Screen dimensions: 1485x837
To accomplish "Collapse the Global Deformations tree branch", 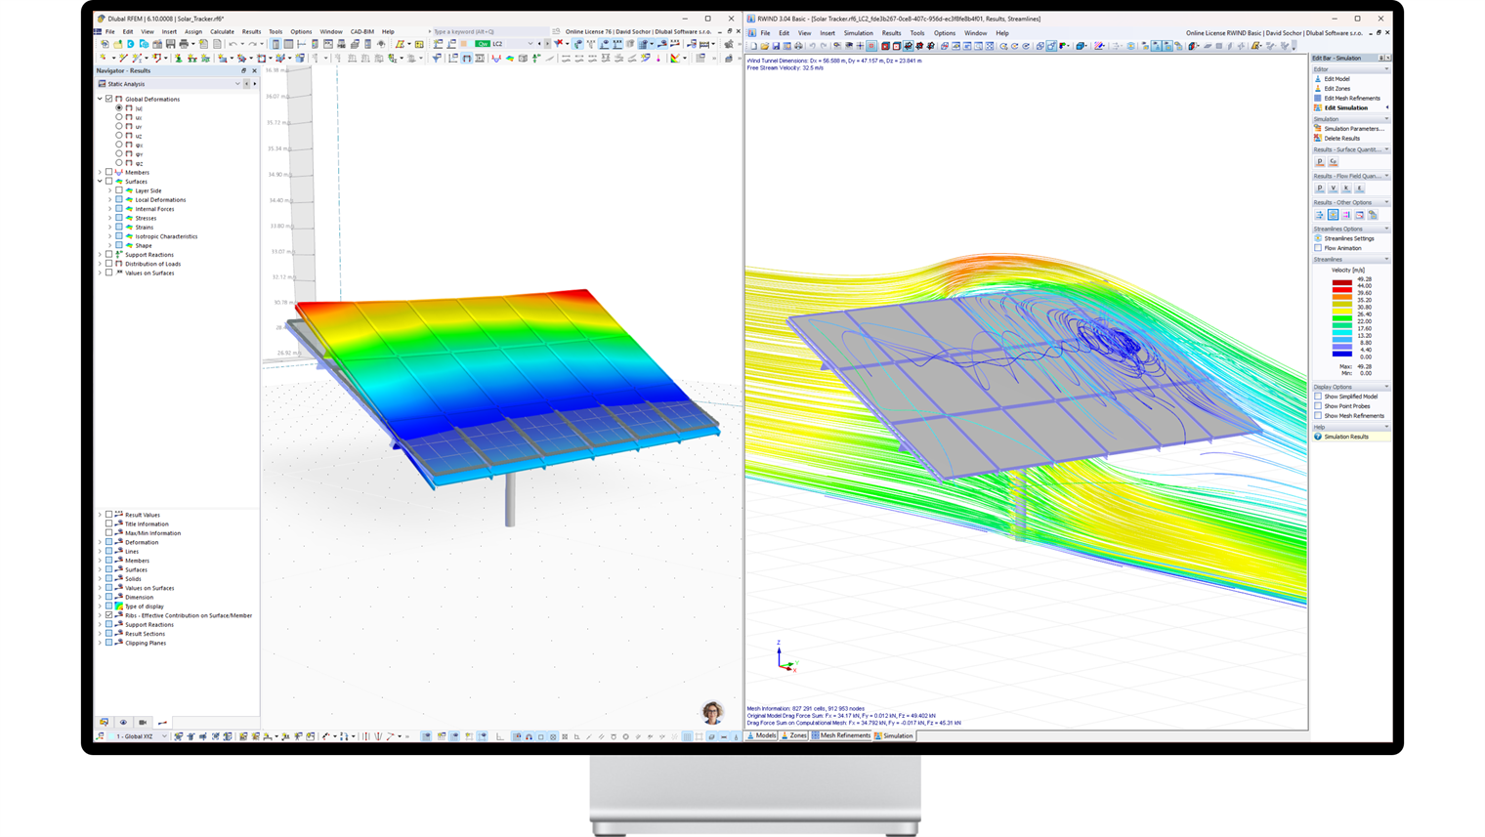I will pyautogui.click(x=99, y=99).
